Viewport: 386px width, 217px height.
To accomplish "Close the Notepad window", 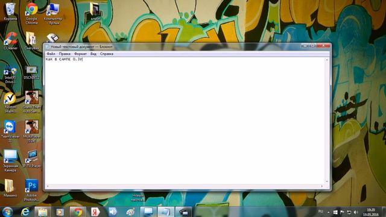I will [323, 46].
